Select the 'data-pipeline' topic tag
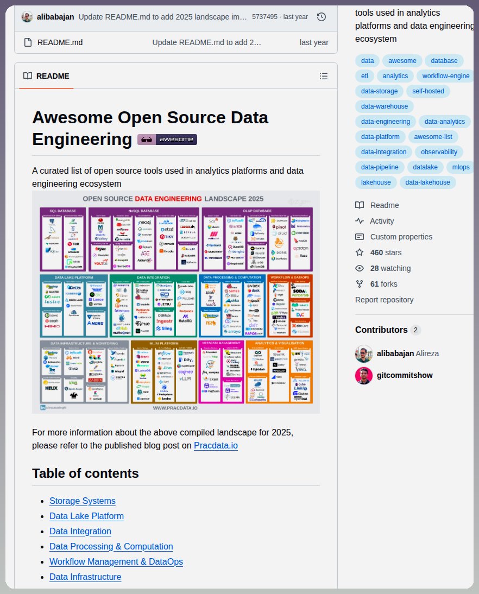 tap(380, 167)
